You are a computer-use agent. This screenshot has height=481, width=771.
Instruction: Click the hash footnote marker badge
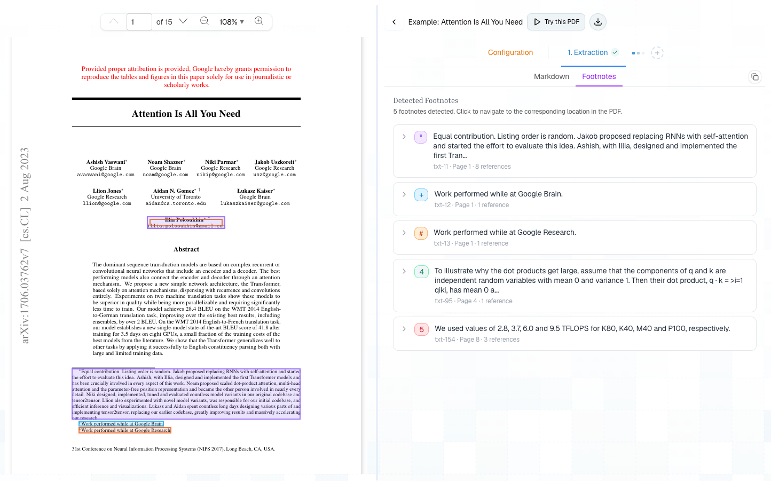(x=421, y=233)
